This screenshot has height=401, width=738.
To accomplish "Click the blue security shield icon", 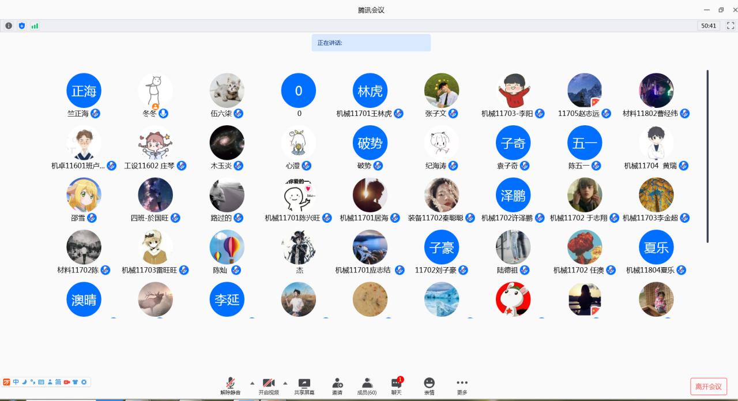I will click(22, 26).
